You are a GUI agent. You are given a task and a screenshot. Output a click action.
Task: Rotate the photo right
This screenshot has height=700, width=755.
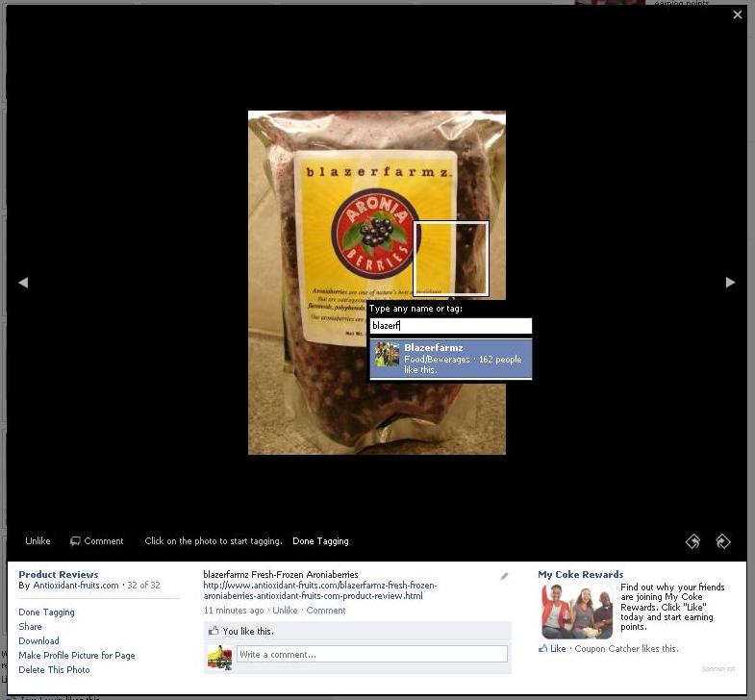722,541
